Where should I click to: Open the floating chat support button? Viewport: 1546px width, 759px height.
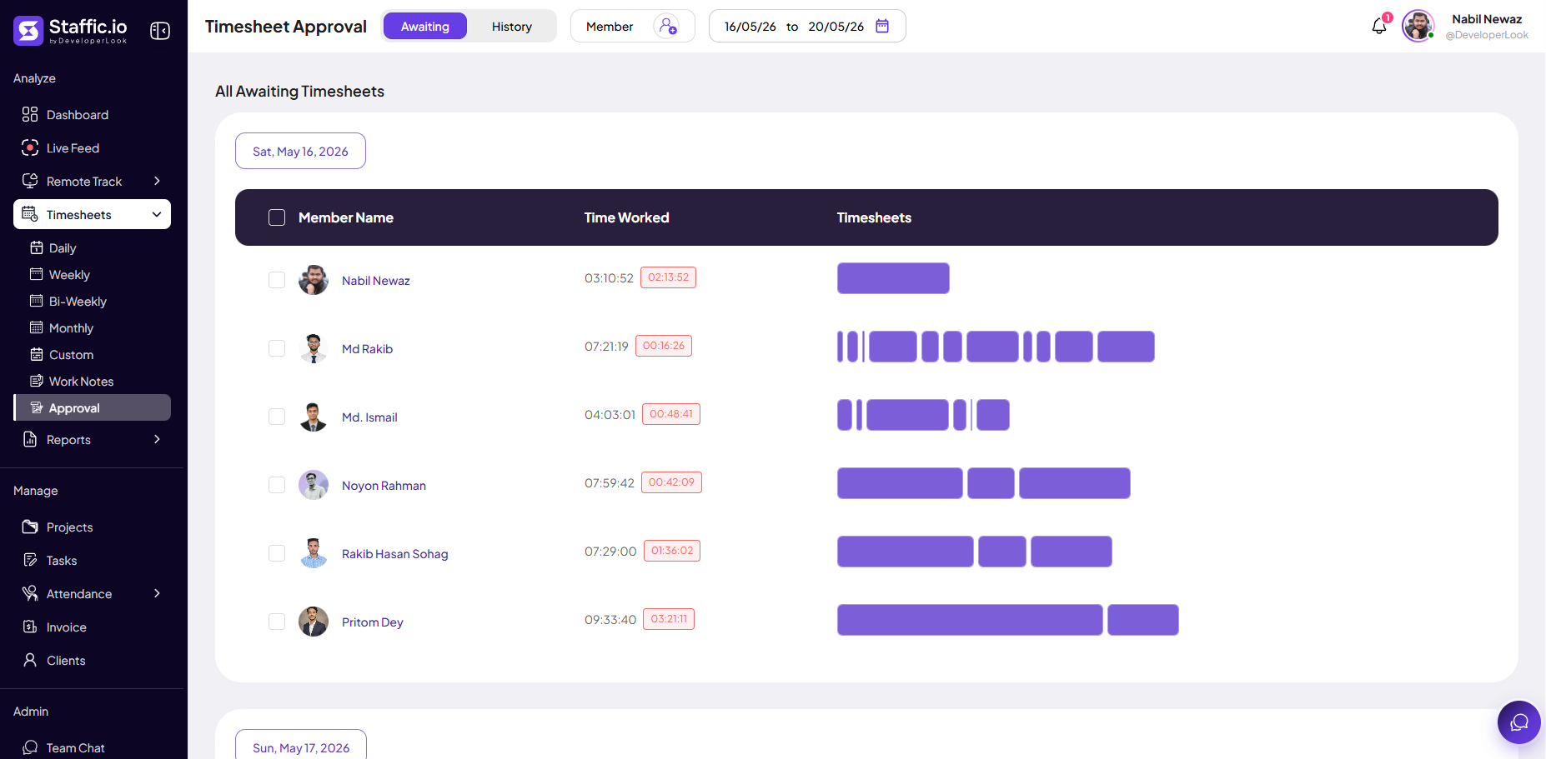(x=1519, y=722)
